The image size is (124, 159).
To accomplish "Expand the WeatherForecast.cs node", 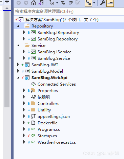I will click(24, 142).
